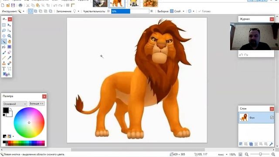This screenshot has height=157, width=279.
Task: Toggle the rulers icon
Action: coord(73,5)
